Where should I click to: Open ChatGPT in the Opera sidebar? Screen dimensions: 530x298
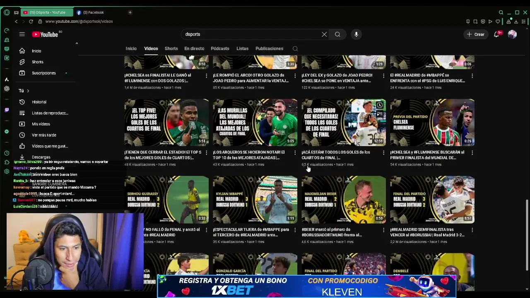[7, 89]
